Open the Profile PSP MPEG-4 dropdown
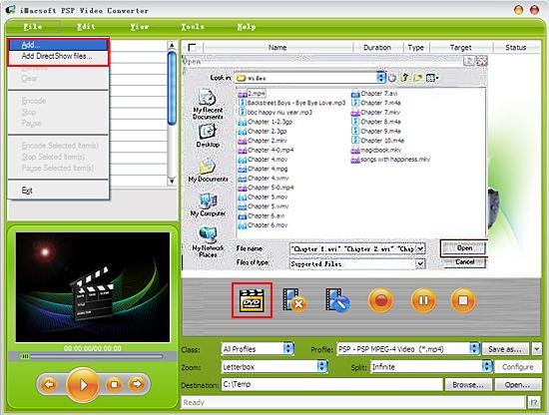This screenshot has height=415, width=549. [474, 349]
